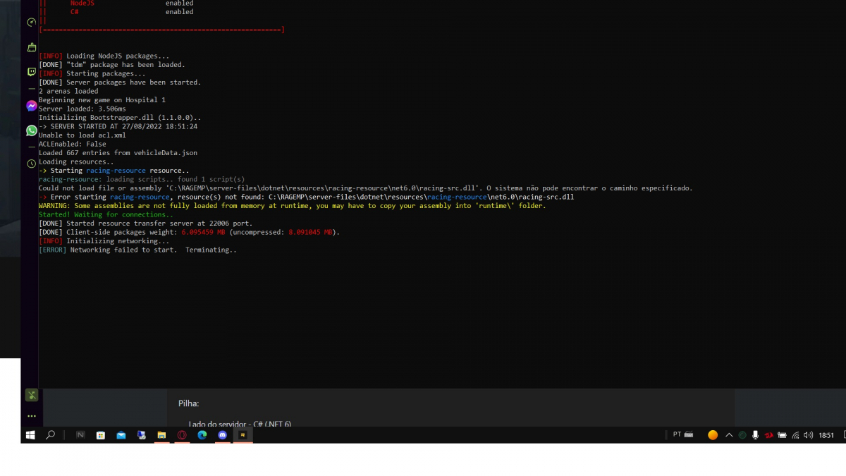Open Wi-Fi network tray icon
Viewport: 846px width, 476px height.
coord(795,435)
